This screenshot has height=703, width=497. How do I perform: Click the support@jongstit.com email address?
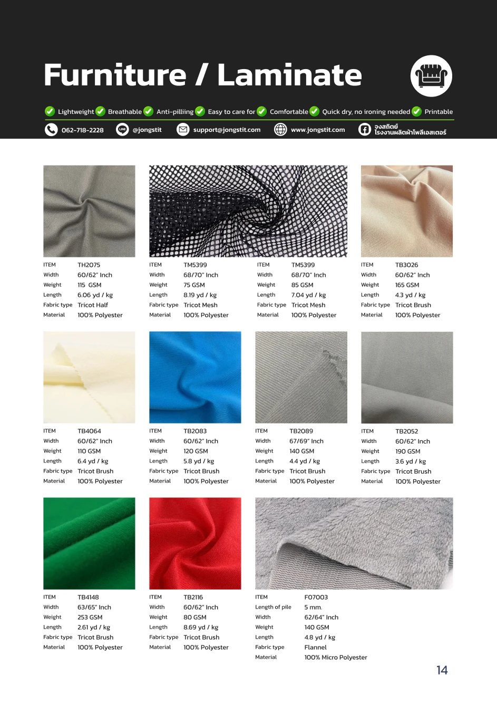coord(227,130)
